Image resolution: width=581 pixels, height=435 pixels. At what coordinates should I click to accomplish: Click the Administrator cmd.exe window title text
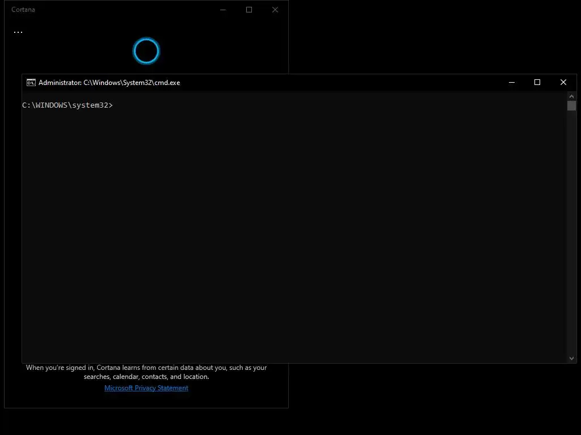pyautogui.click(x=110, y=83)
